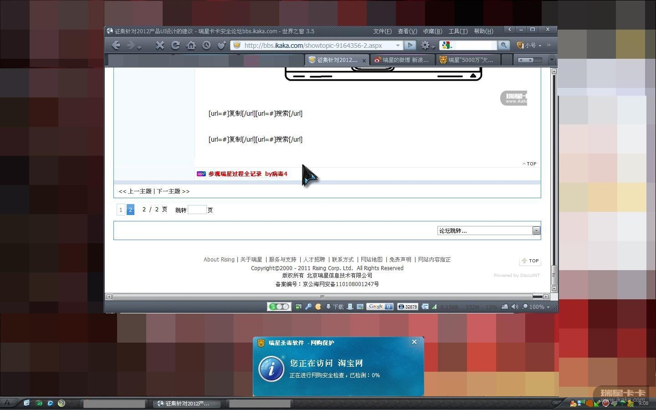Go to page 1 of the thread
656x410 pixels.
[x=121, y=210]
